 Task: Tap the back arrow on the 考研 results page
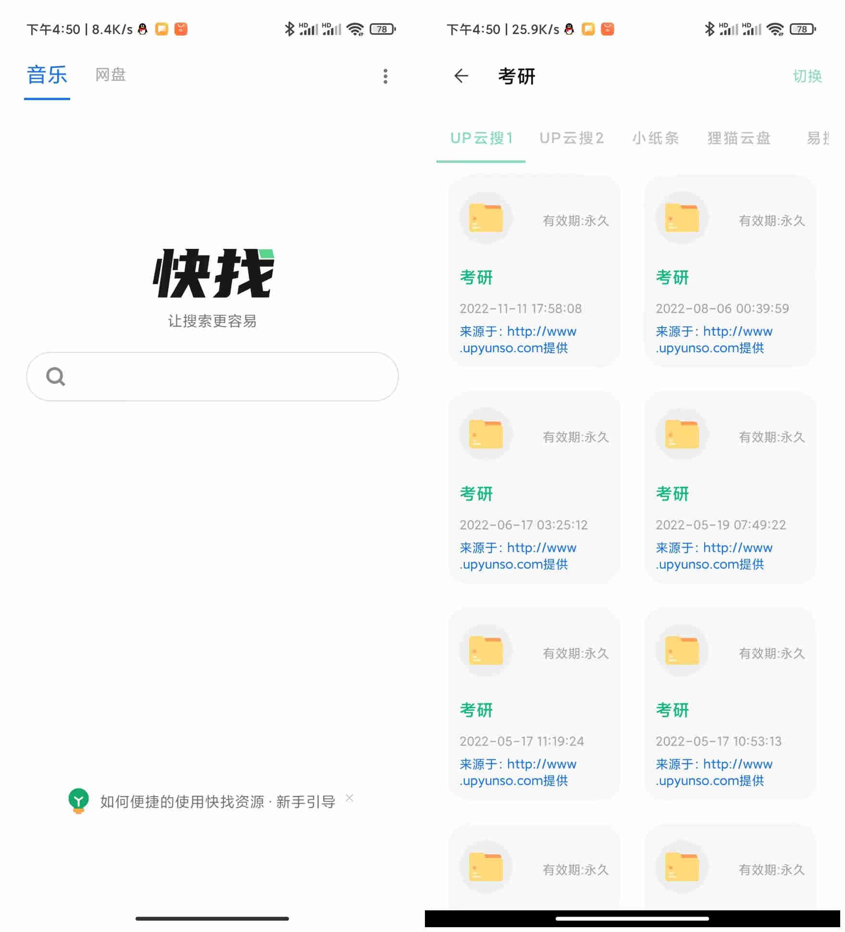pos(460,76)
